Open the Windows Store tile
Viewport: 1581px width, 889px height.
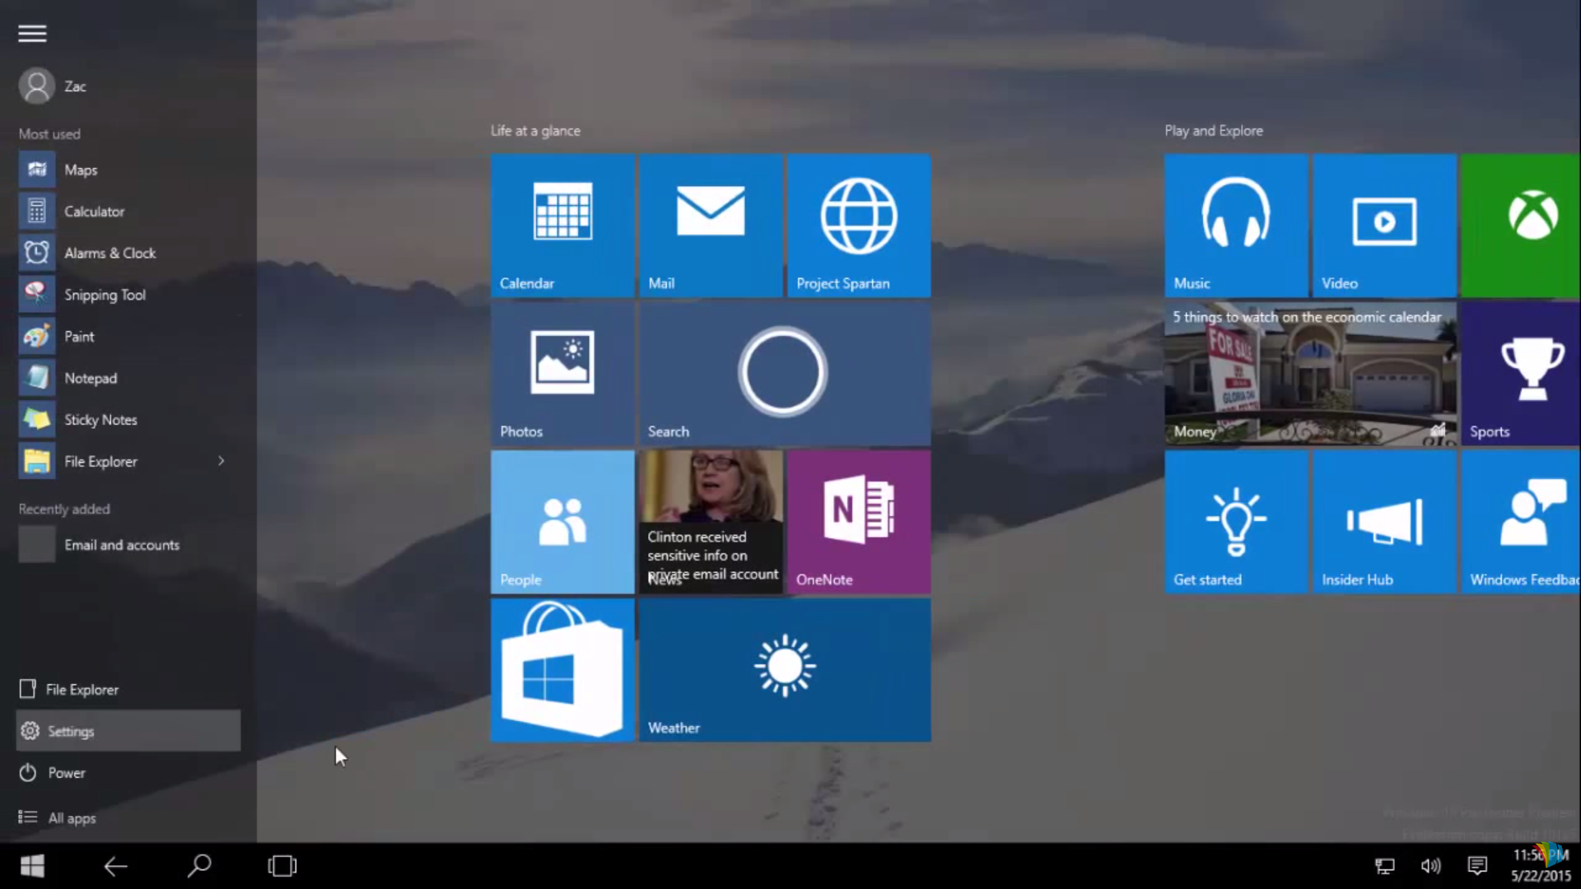[562, 670]
